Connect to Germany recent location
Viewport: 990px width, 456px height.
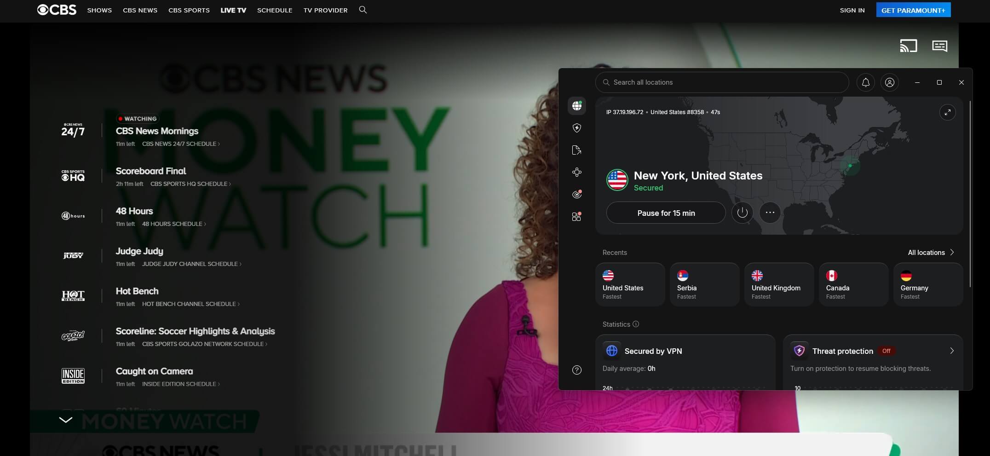coord(928,284)
